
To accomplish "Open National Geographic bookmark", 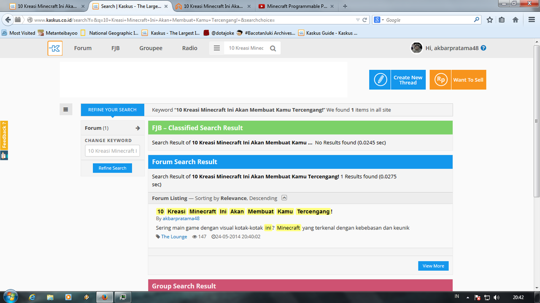I will 110,33.
